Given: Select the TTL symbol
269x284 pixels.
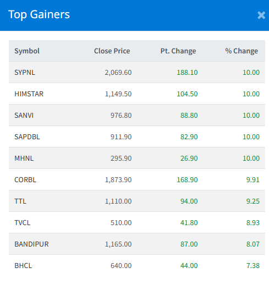Looking at the screenshot, I should click(20, 201).
